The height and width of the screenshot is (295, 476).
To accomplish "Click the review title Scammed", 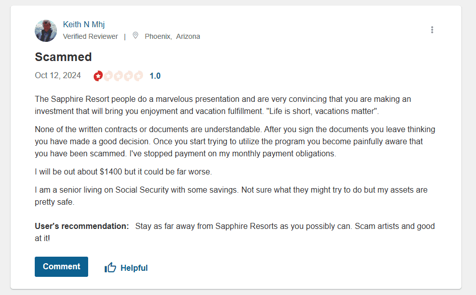I will pyautogui.click(x=63, y=56).
